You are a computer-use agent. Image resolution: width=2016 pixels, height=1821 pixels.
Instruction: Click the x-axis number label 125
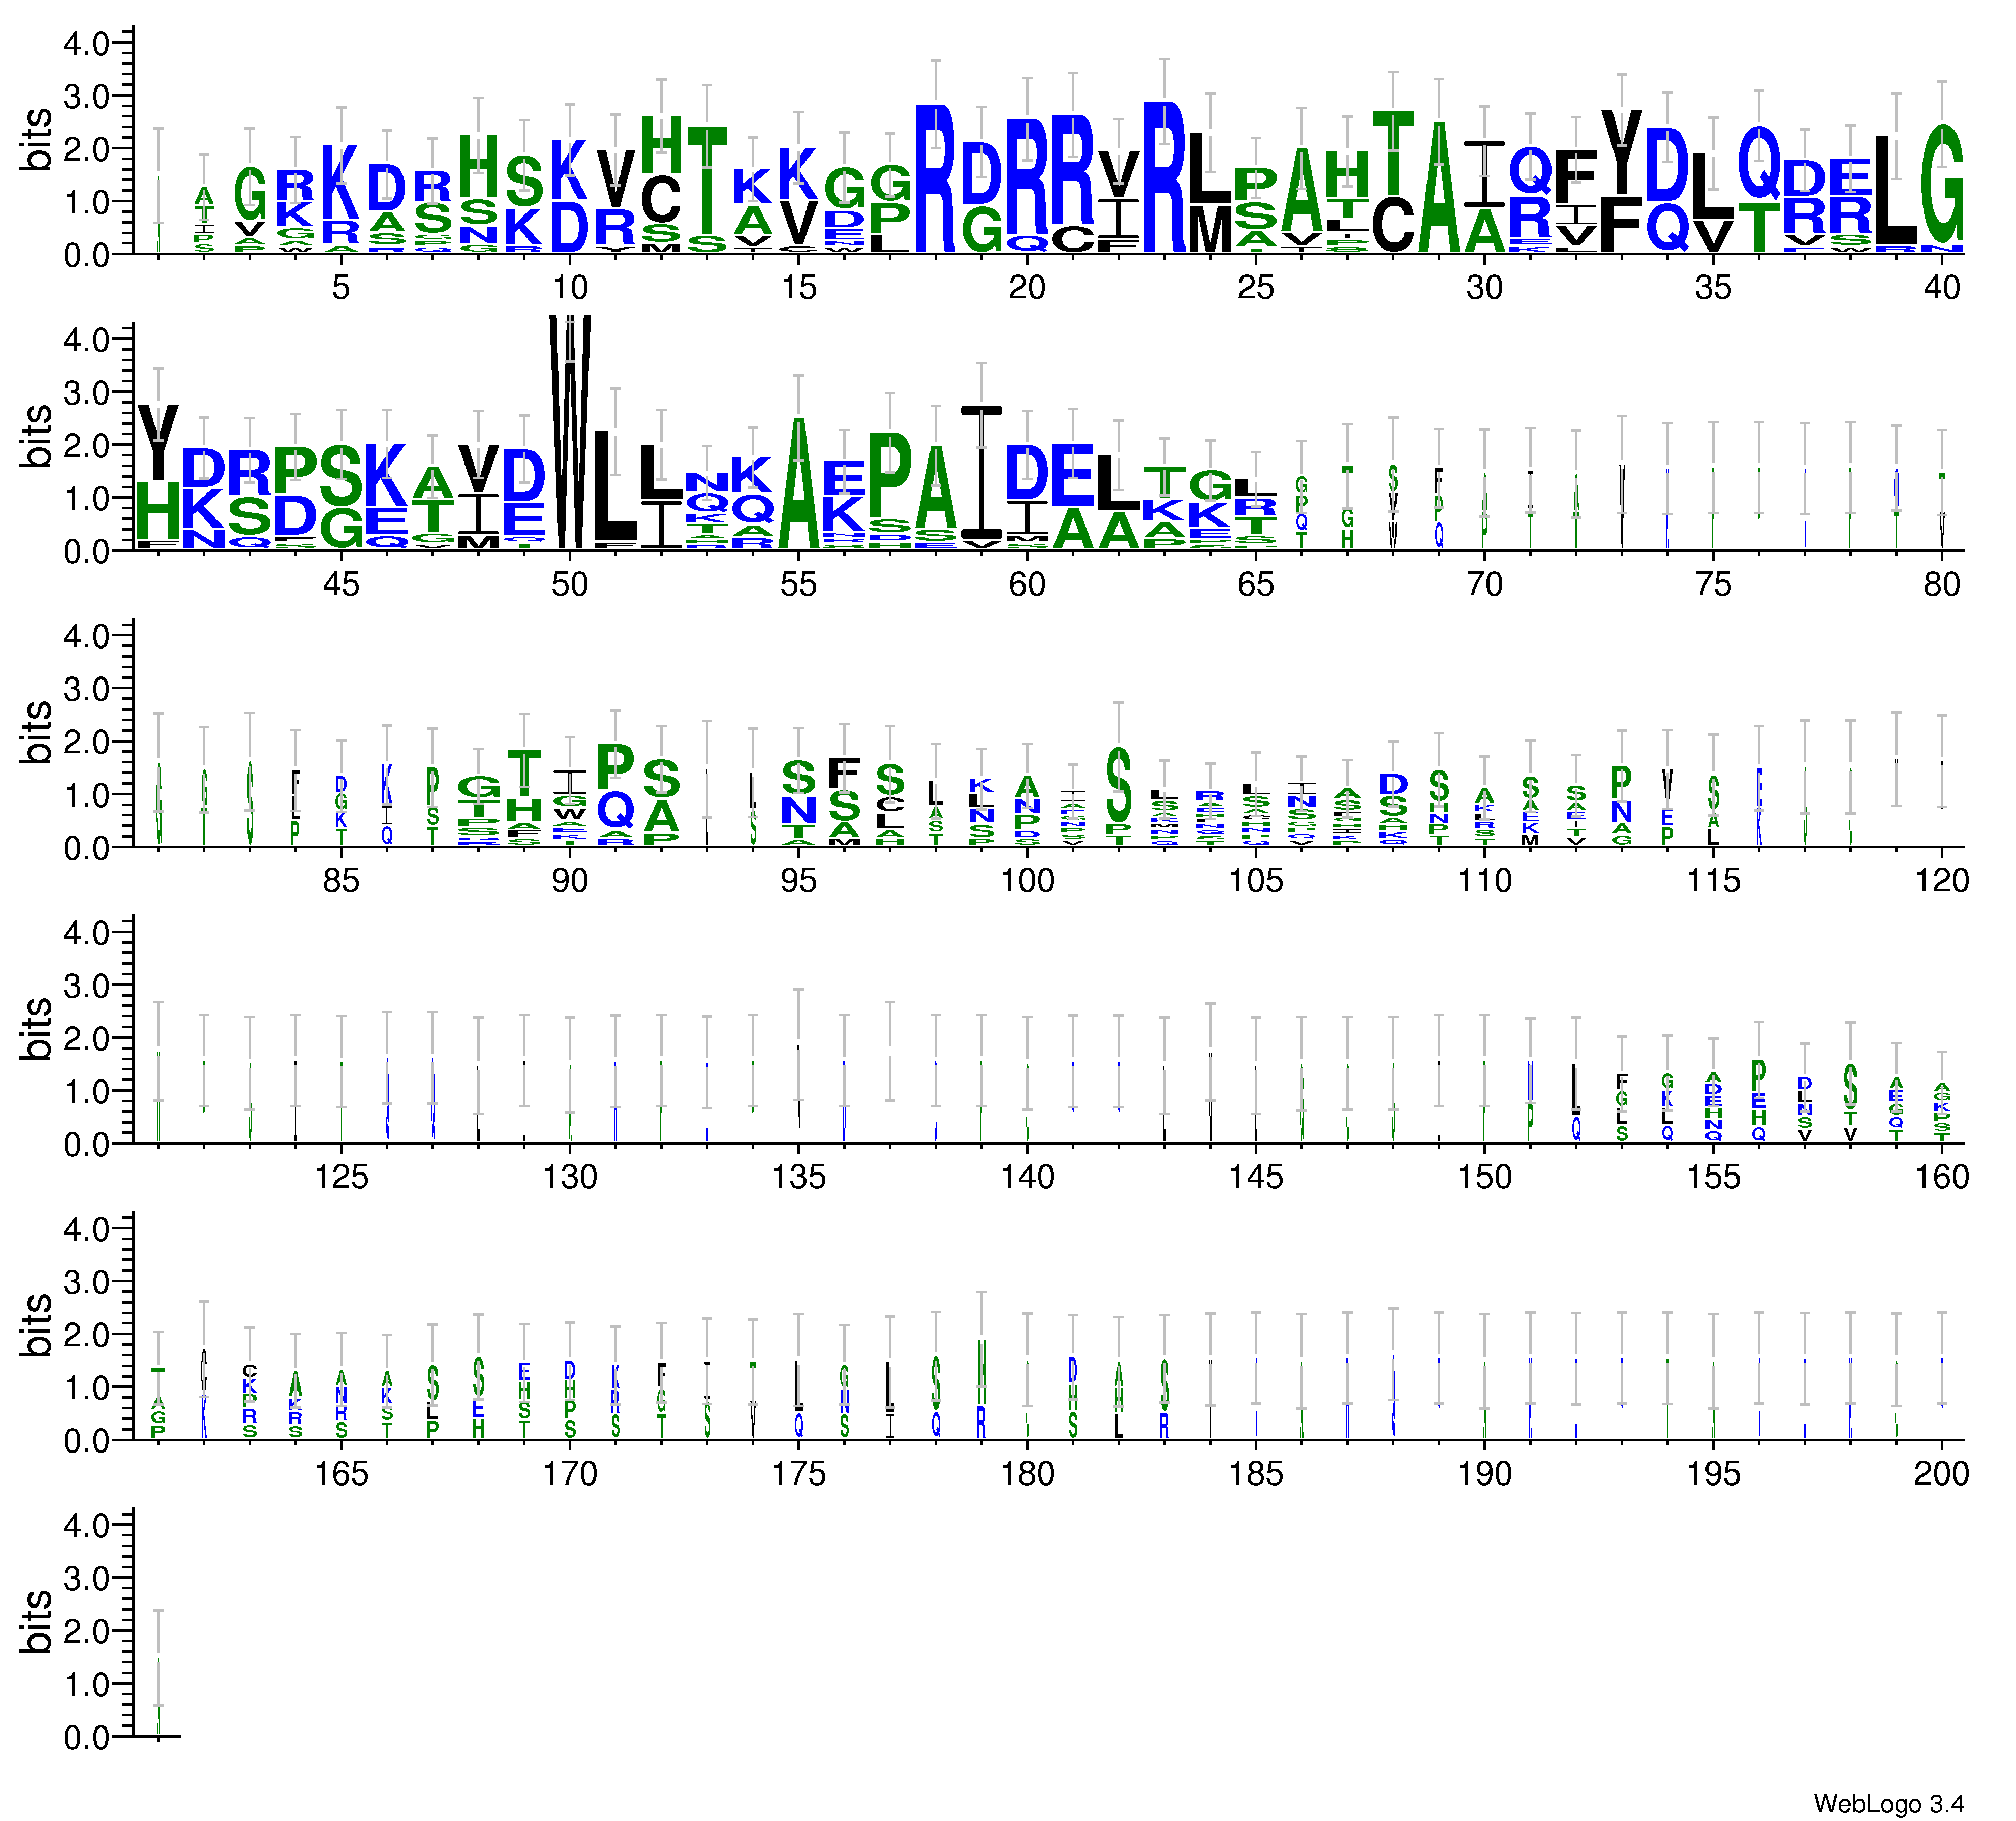pyautogui.click(x=341, y=1177)
